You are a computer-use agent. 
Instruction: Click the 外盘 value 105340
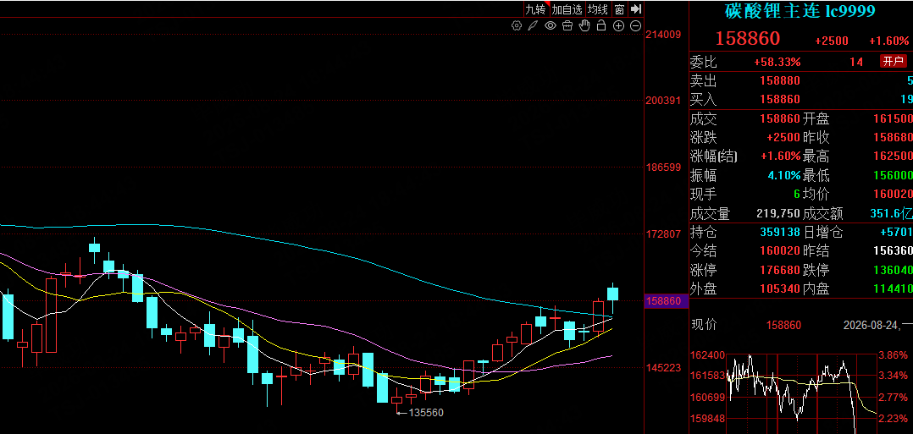point(780,288)
